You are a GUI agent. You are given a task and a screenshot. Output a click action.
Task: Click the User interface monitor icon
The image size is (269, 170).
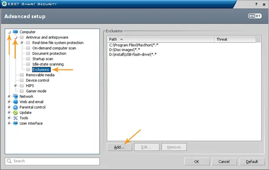click(15, 123)
